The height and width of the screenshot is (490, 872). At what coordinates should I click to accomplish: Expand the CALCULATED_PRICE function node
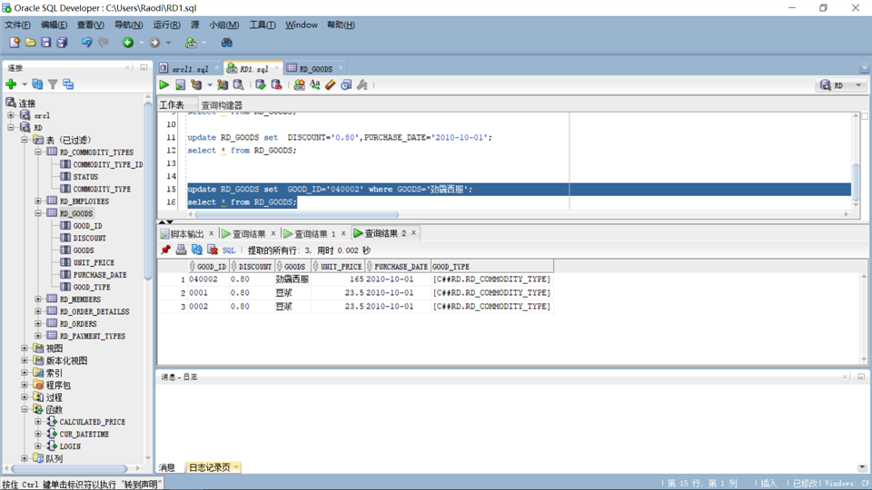38,422
